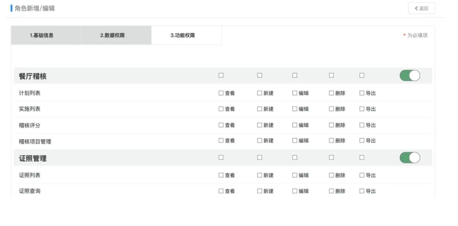Tick the 证照管理 header 删除 column checkbox
The height and width of the screenshot is (226, 458).
(x=331, y=157)
